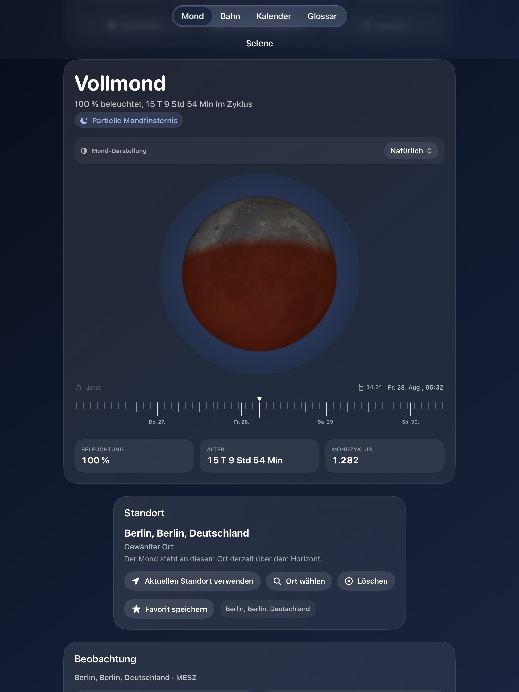Open the Bahn tab
The height and width of the screenshot is (692, 519).
[x=230, y=16]
